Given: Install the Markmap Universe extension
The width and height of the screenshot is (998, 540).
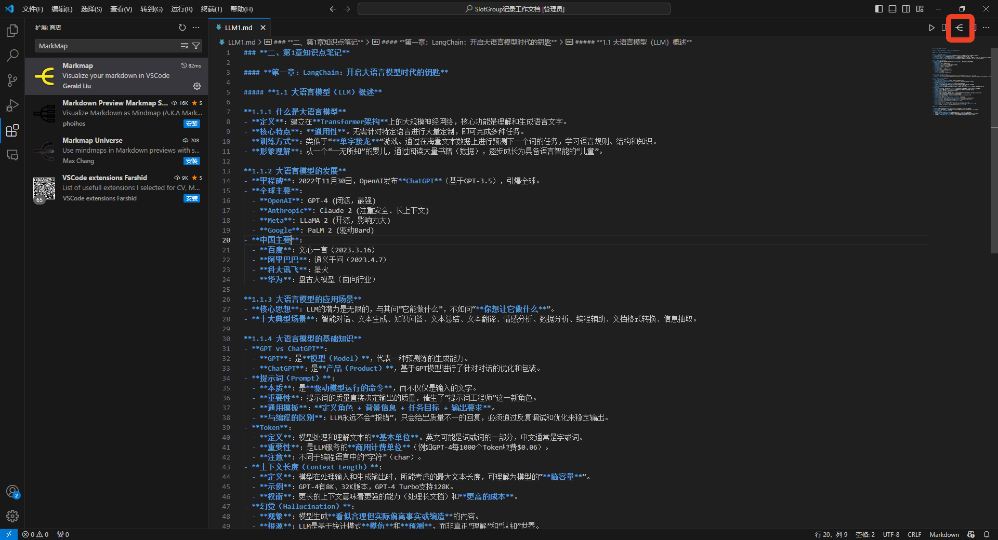Looking at the screenshot, I should point(192,161).
